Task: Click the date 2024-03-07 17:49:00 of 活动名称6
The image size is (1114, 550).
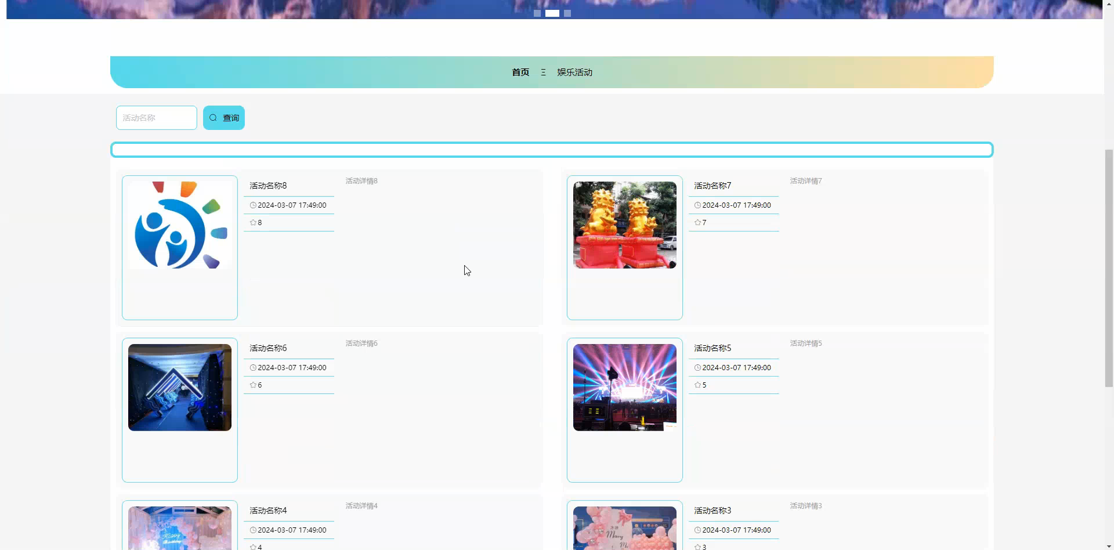Action: pos(292,368)
